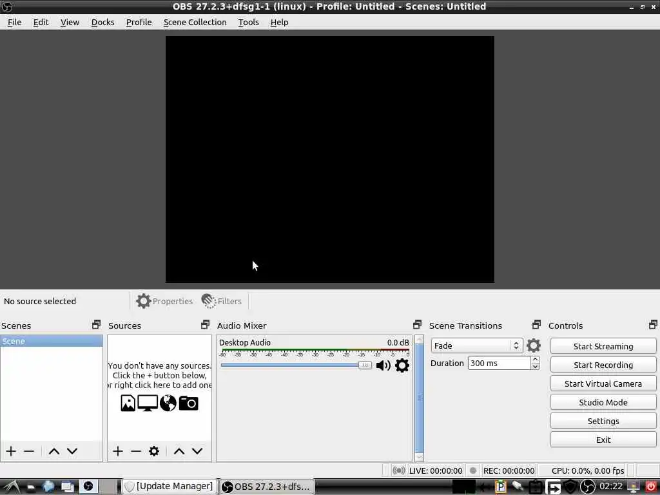The image size is (660, 495).
Task: Click the Exit button
Action: (x=603, y=440)
